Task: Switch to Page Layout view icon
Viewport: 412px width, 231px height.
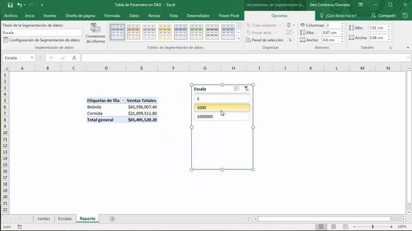Action: [x=333, y=227]
